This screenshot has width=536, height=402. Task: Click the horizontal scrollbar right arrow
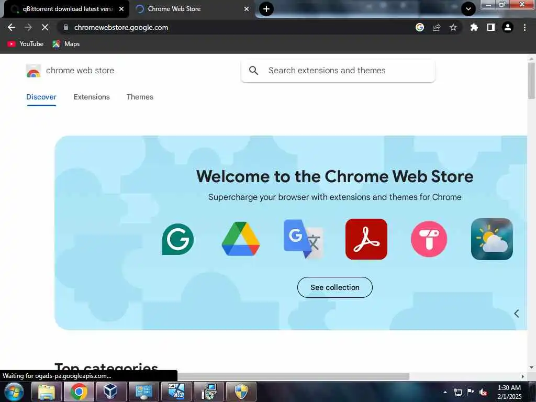pos(523,376)
